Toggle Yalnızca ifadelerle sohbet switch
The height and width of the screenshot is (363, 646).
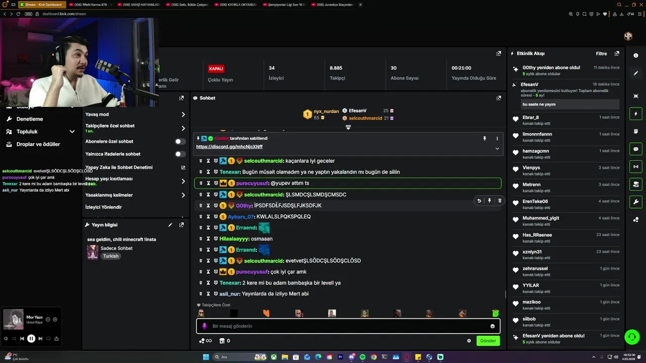pos(180,154)
